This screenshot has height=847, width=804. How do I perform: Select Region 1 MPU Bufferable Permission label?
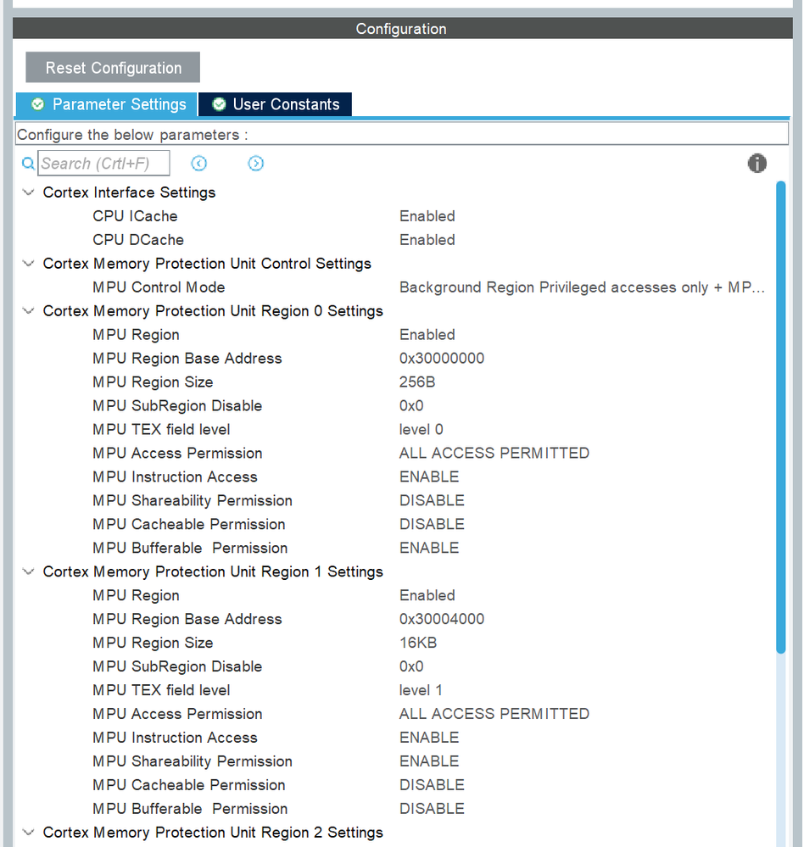click(190, 809)
